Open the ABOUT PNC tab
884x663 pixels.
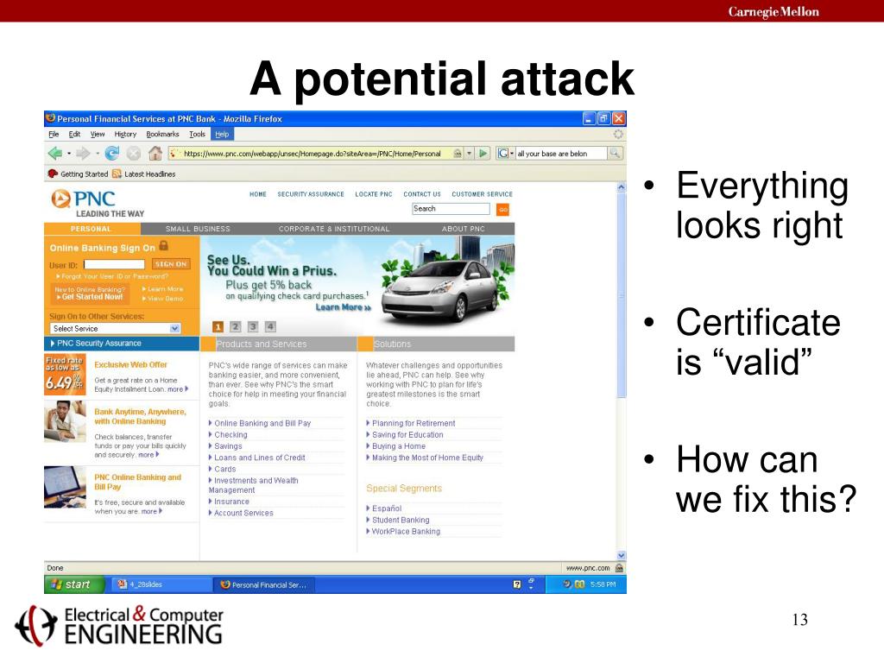pos(464,229)
